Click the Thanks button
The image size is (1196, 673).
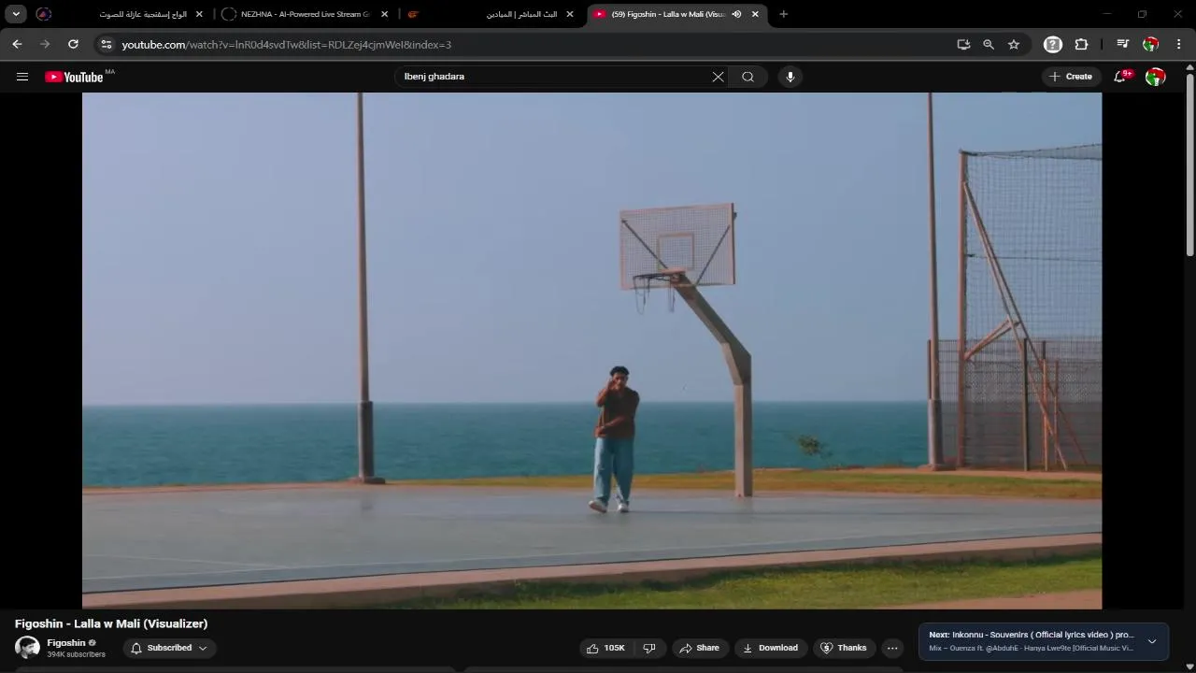pos(843,648)
